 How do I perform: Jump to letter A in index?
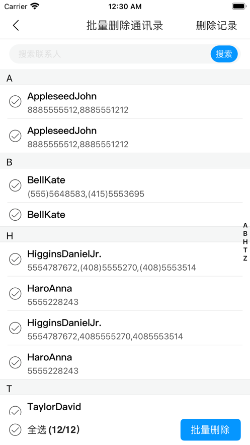[x=245, y=225]
